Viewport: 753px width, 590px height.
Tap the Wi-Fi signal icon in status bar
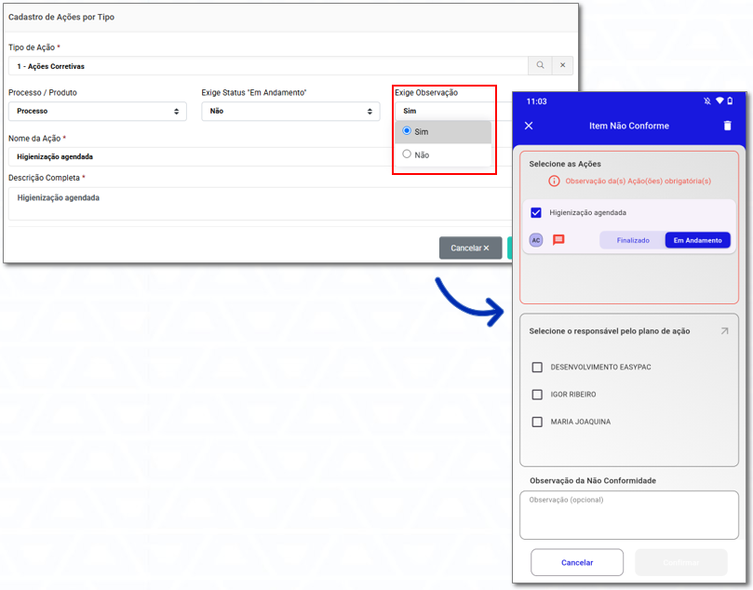click(x=719, y=101)
